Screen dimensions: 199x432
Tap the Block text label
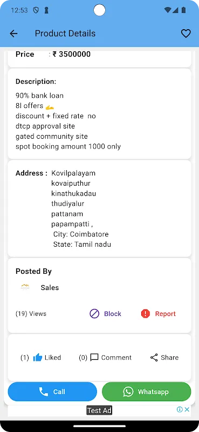(x=113, y=314)
